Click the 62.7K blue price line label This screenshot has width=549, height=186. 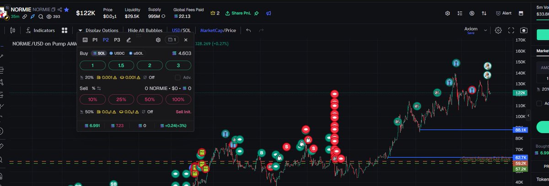[522, 157]
